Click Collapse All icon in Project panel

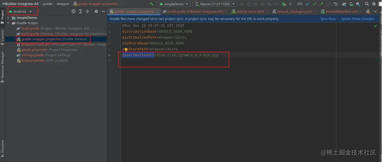(88, 11)
